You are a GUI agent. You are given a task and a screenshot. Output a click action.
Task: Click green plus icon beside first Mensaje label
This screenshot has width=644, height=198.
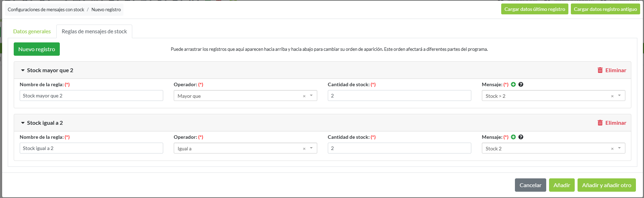tap(513, 84)
